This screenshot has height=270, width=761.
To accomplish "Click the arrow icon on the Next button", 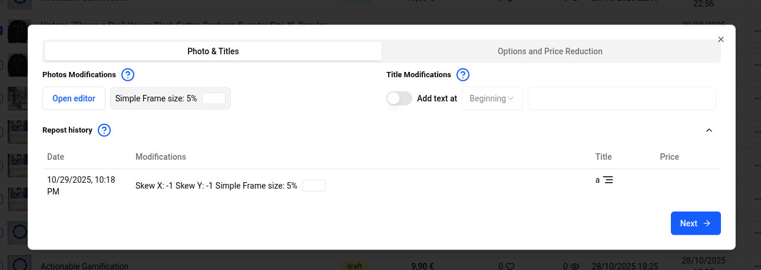I will 707,223.
